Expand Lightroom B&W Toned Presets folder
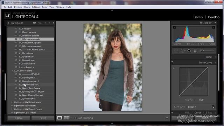Screen dimensions: 224x126 pyautogui.click(x=12, y=109)
